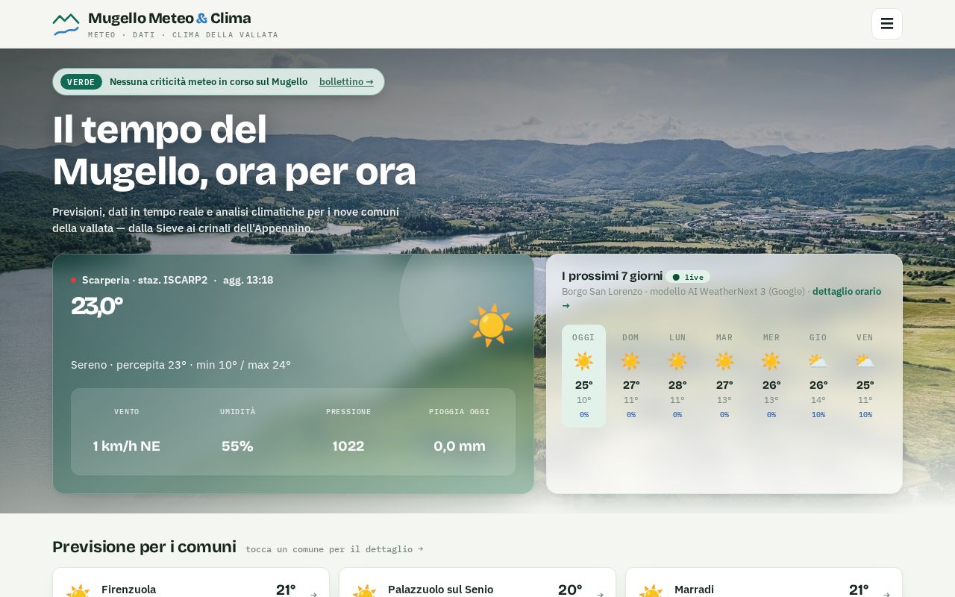The height and width of the screenshot is (597, 955).
Task: Select the DOM day column
Action: coord(630,376)
